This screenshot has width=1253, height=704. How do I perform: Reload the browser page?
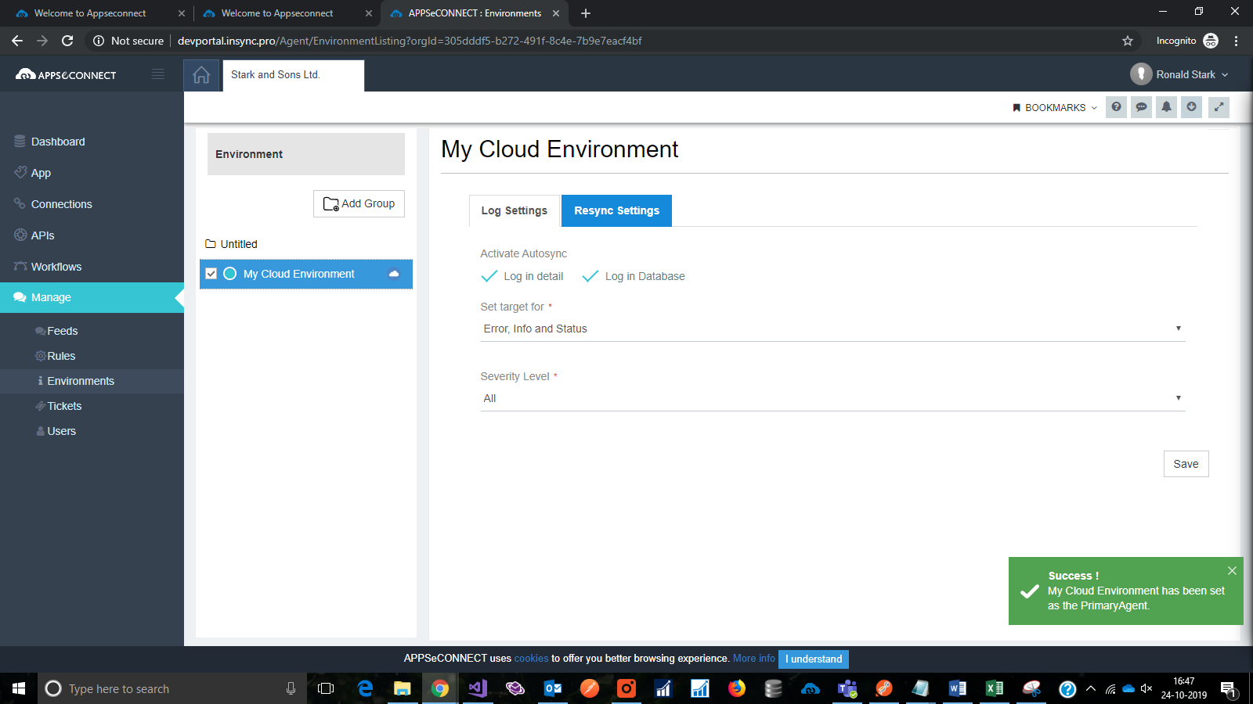point(67,41)
